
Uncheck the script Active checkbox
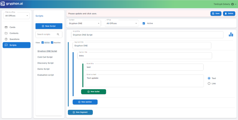144,23
